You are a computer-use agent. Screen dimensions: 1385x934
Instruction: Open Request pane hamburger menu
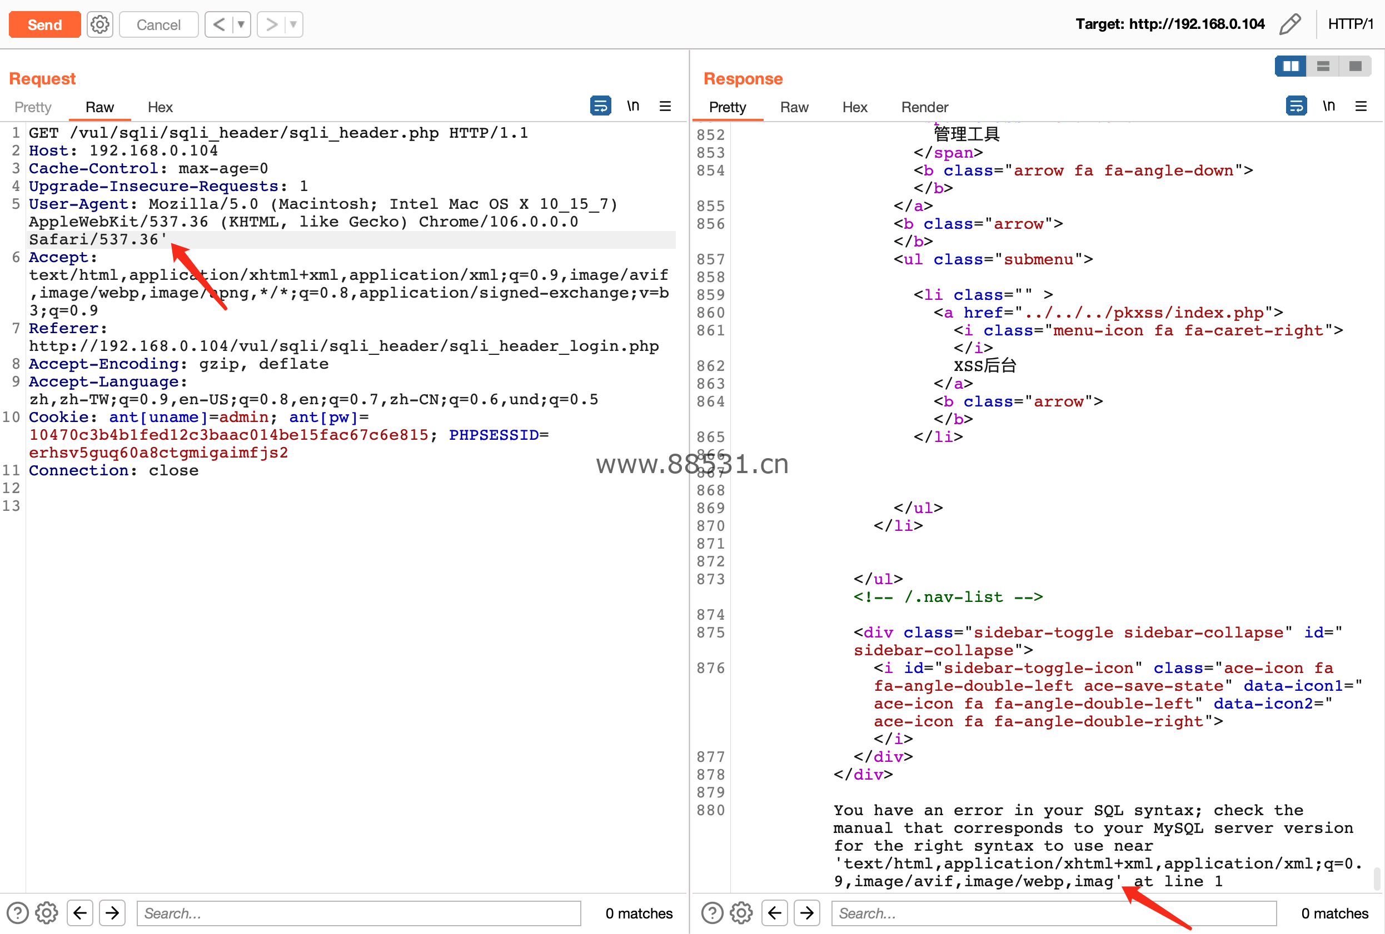point(665,106)
